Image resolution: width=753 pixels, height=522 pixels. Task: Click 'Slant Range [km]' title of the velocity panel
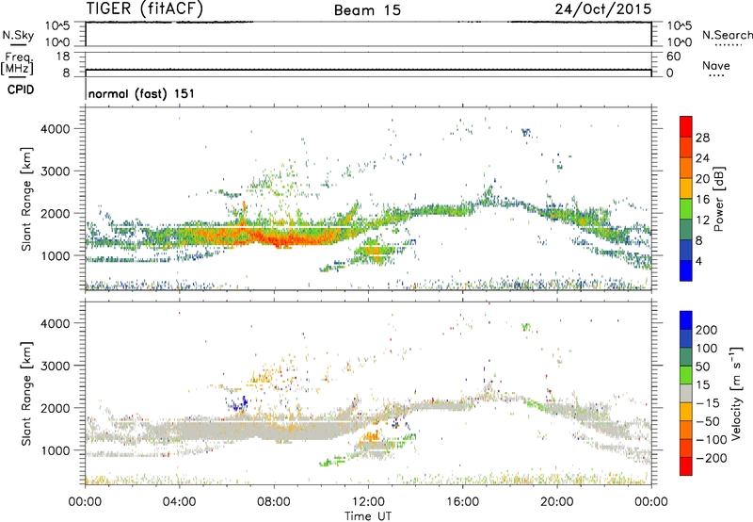click(26, 394)
